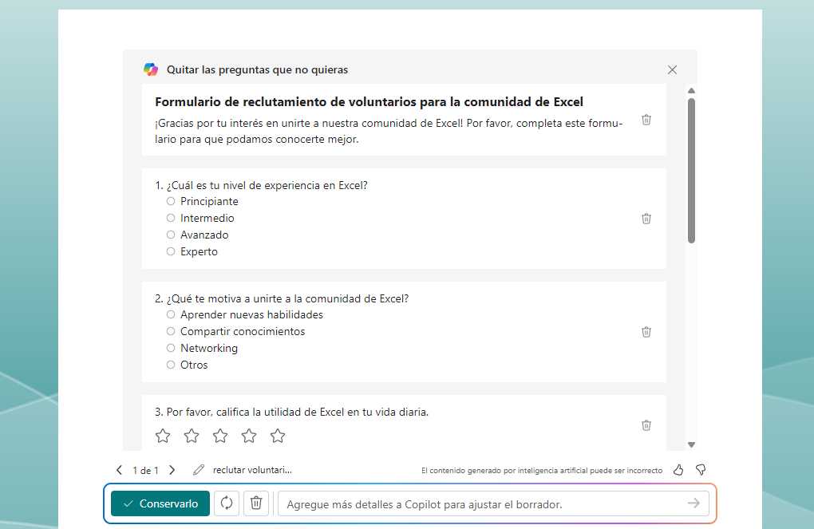Screen dimensions: 814x529
Task: Click the form title heading text
Action: (x=369, y=102)
